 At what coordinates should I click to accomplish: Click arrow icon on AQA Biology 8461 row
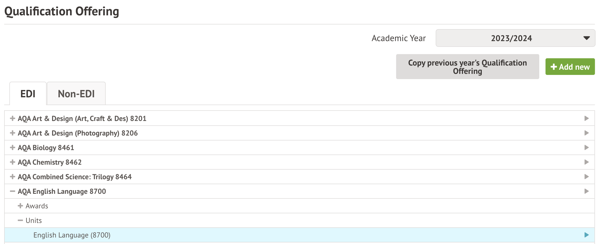click(586, 147)
